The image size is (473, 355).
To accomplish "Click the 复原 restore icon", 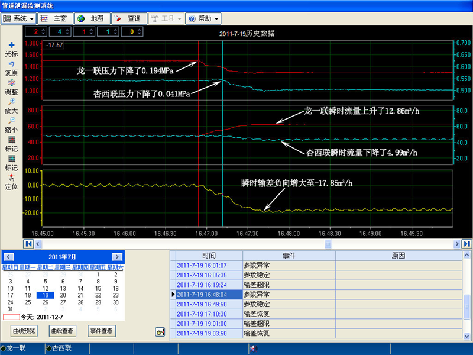I will point(11,64).
